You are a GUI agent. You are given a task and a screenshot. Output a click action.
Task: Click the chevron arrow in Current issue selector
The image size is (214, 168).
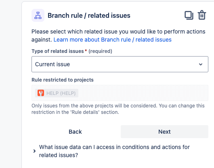201,64
